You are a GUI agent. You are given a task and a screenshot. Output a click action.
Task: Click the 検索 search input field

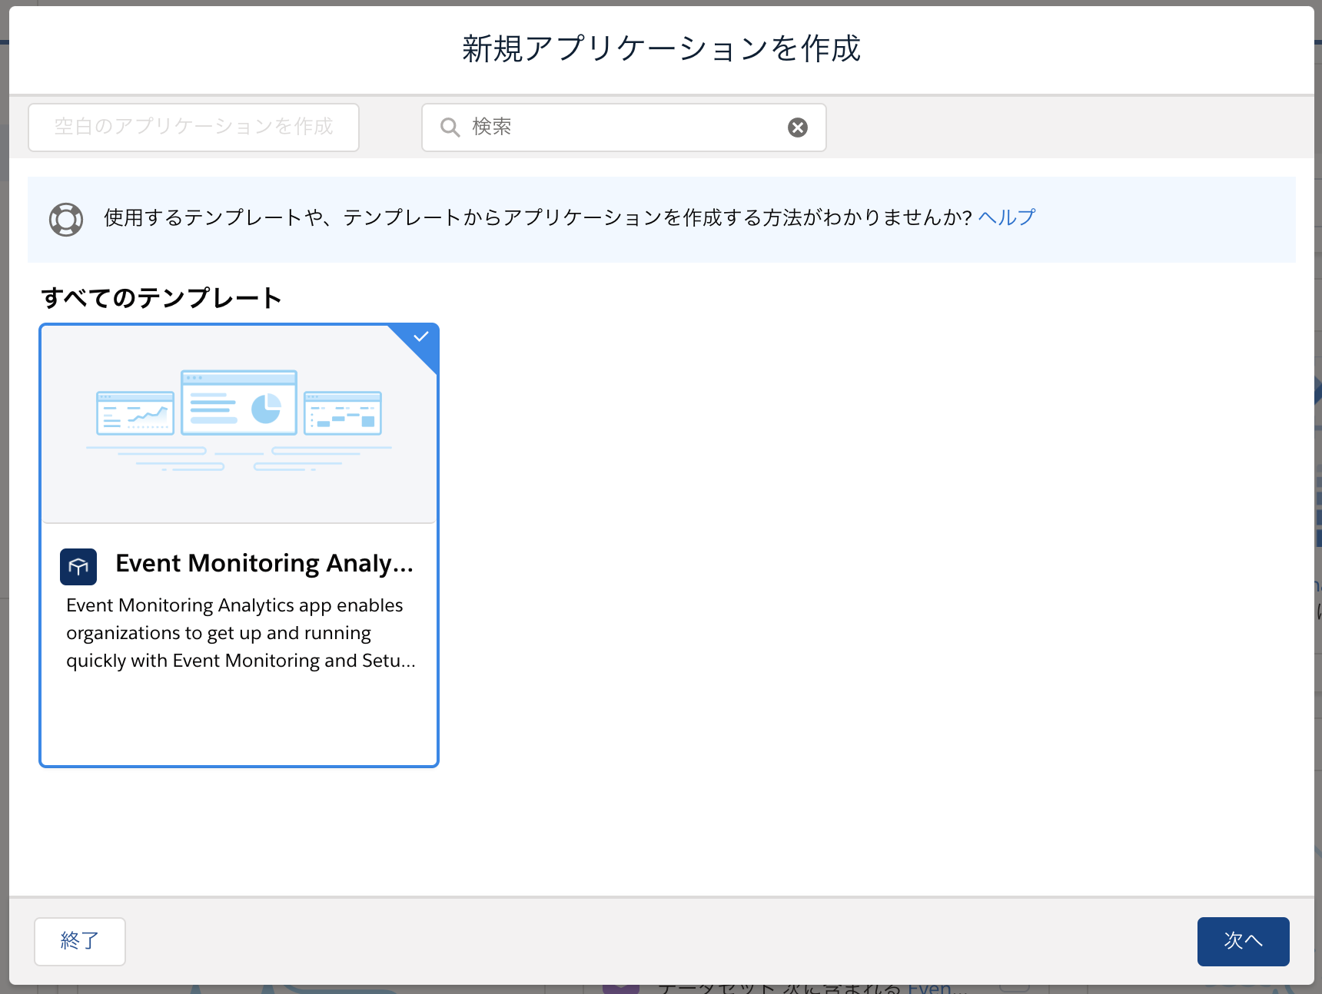click(x=623, y=128)
